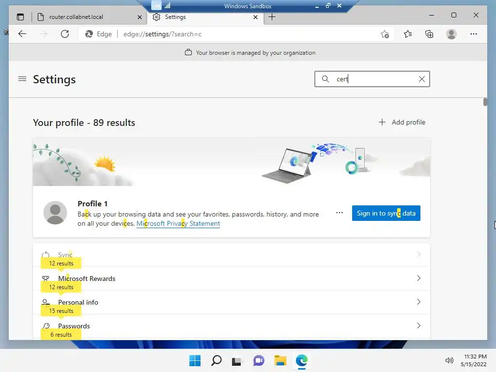This screenshot has height=372, width=496.
Task: Open the Collections icon
Action: [x=429, y=34]
